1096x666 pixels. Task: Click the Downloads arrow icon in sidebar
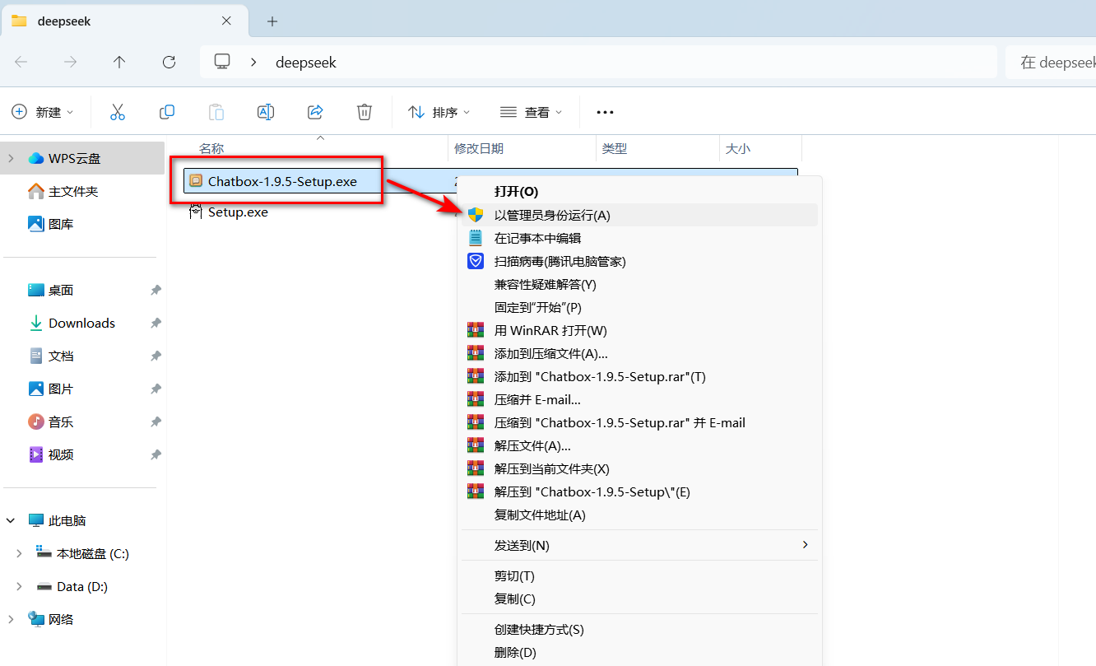[x=36, y=323]
